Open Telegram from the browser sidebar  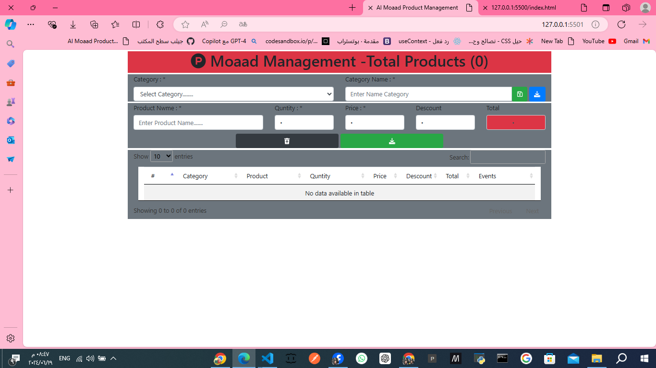[11, 159]
